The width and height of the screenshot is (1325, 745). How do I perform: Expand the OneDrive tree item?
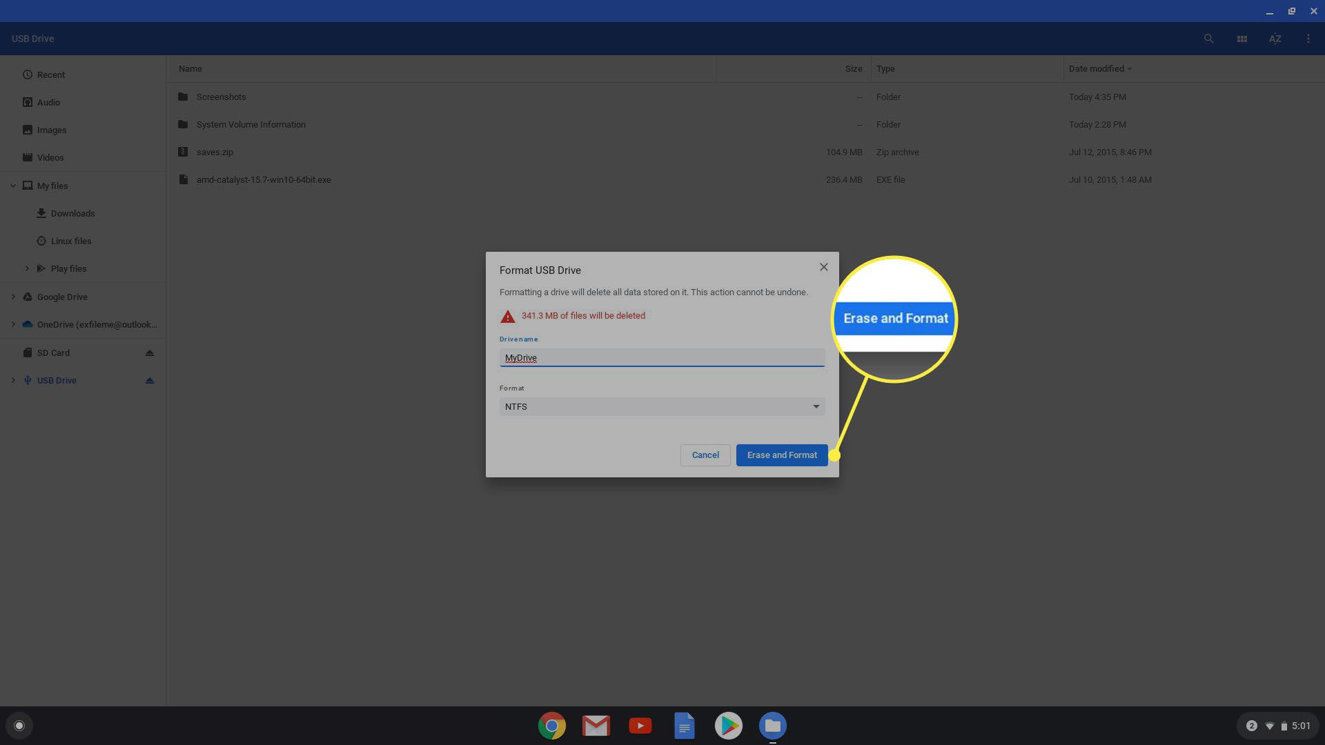coord(12,325)
